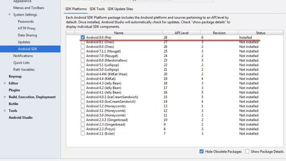Check the Android 2.3.3 (Gingerbread) checkbox
Viewport: 286px width, 161px height.
pos(83,120)
